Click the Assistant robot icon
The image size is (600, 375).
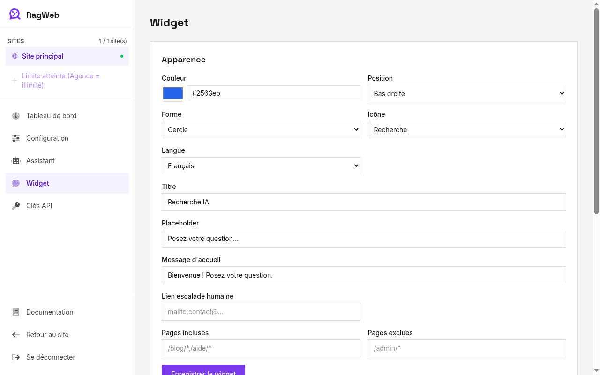(16, 161)
